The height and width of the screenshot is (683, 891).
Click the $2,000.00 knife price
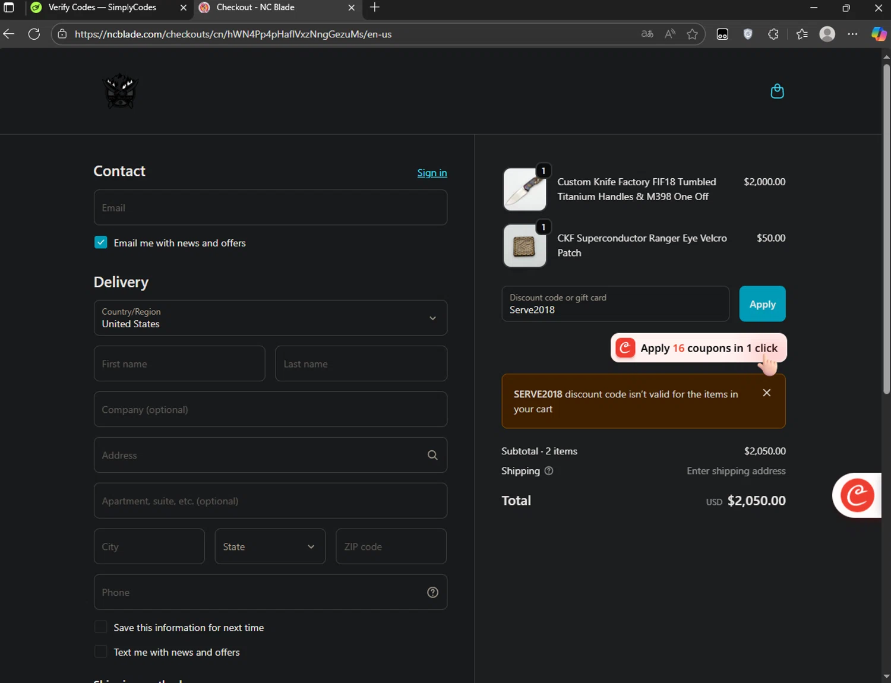click(x=764, y=182)
